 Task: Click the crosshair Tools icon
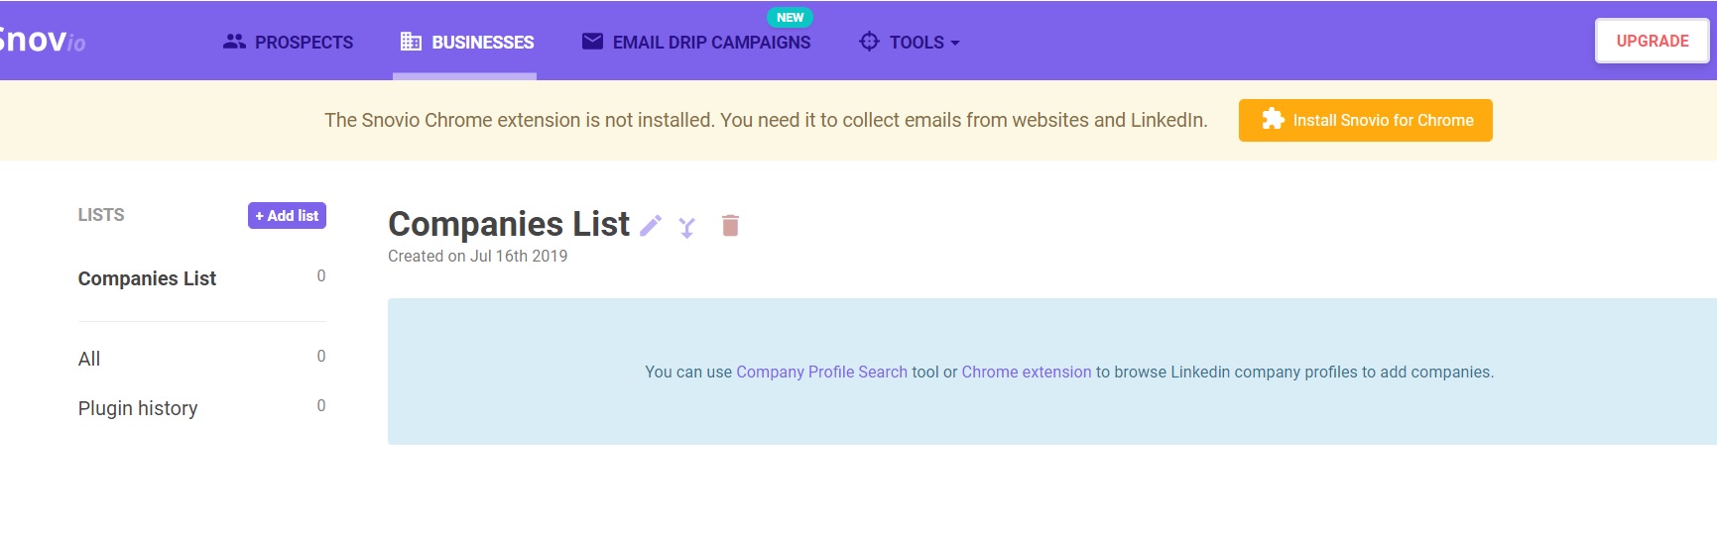(x=869, y=42)
